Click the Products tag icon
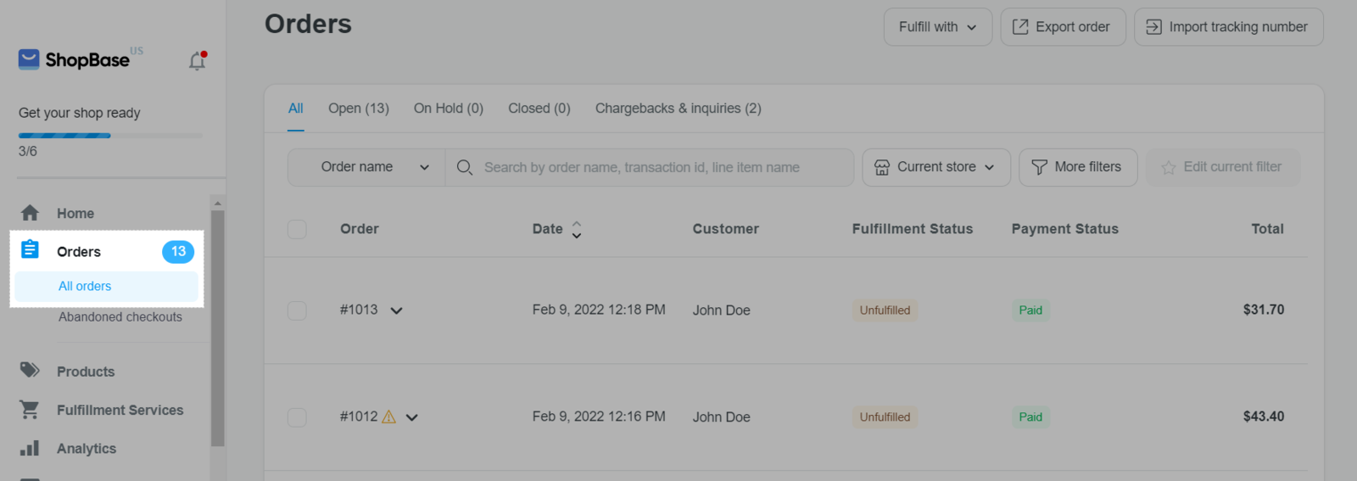Screen dimensions: 1357x481 [x=30, y=370]
